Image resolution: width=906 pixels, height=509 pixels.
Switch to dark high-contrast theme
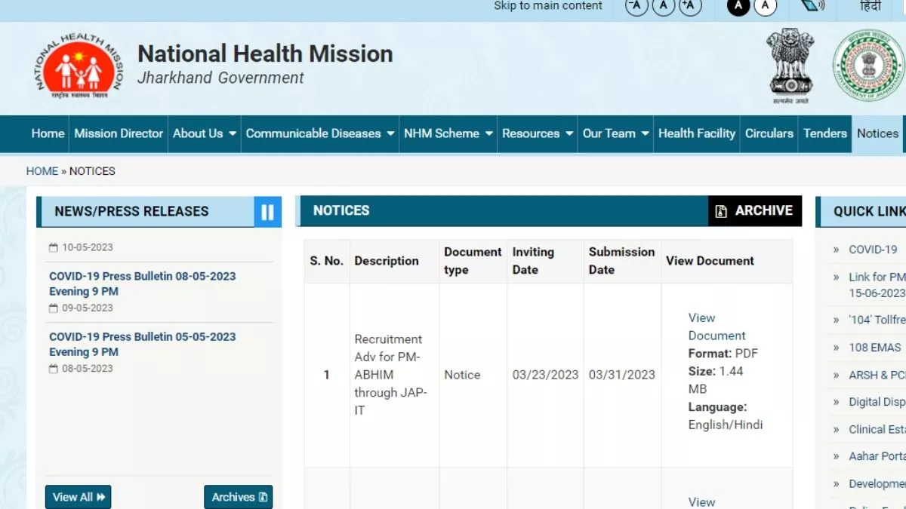coord(738,7)
